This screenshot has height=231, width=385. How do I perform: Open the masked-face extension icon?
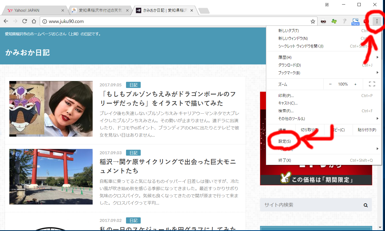323,21
